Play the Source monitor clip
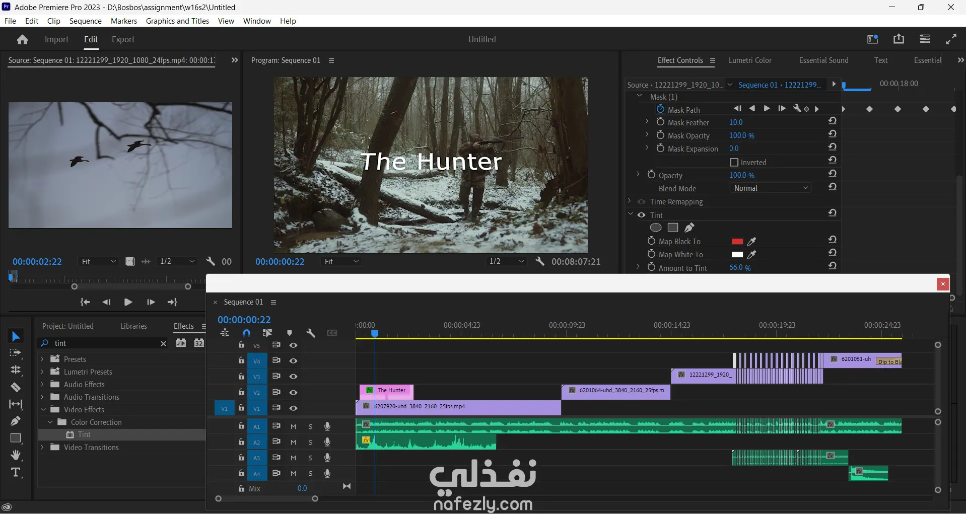This screenshot has height=514, width=966. [128, 302]
